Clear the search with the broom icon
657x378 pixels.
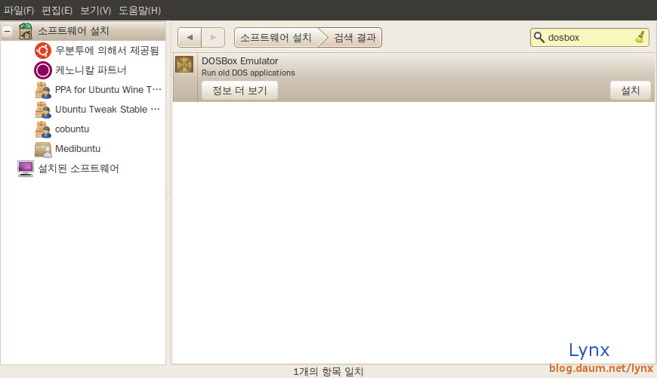tap(640, 37)
